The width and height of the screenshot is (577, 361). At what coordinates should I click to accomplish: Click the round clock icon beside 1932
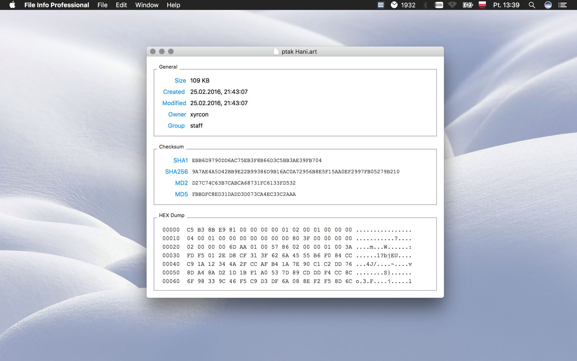click(x=394, y=5)
